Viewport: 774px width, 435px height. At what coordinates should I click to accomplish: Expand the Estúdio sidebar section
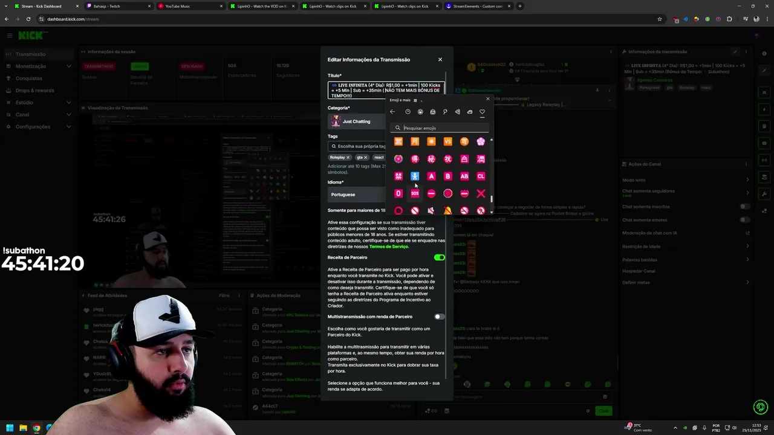[x=39, y=103]
